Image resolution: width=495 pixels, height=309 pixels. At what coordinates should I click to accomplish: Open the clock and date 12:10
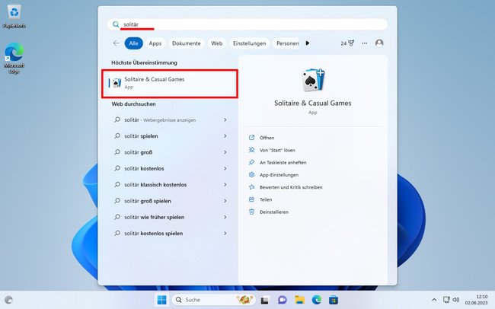pos(476,300)
